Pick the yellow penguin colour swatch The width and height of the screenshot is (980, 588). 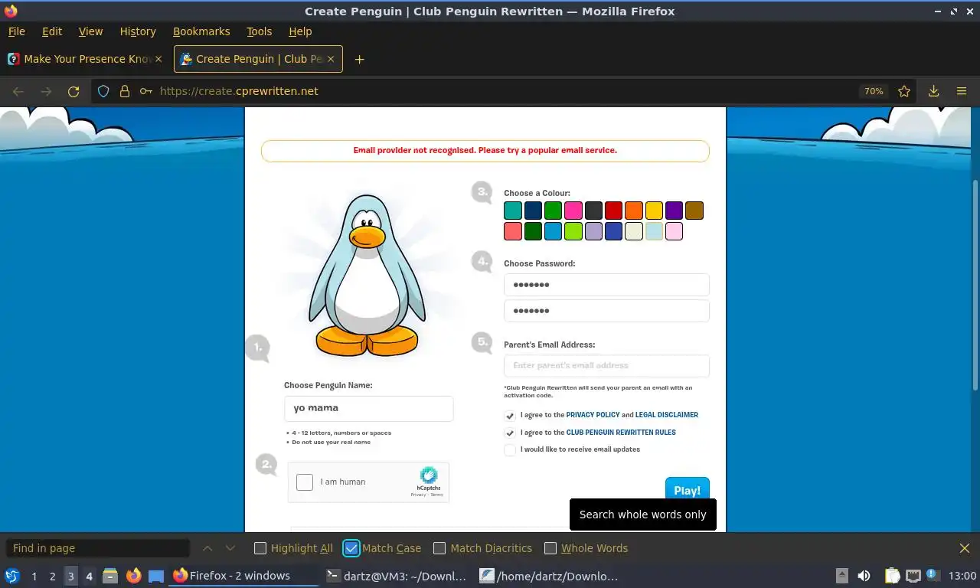pyautogui.click(x=654, y=211)
